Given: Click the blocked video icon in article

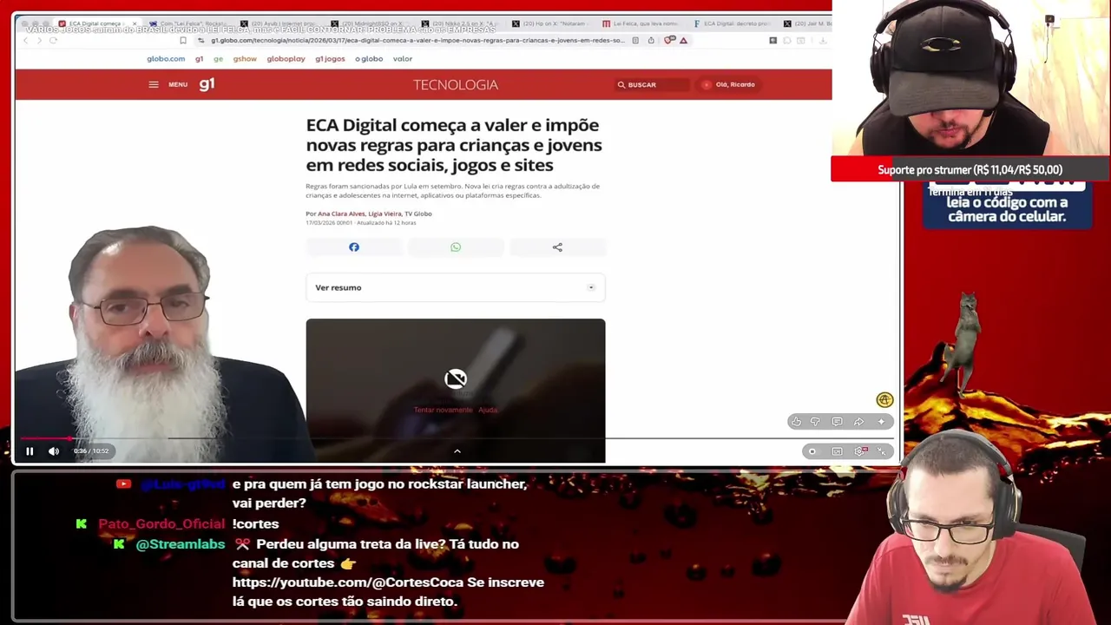Looking at the screenshot, I should pyautogui.click(x=456, y=378).
